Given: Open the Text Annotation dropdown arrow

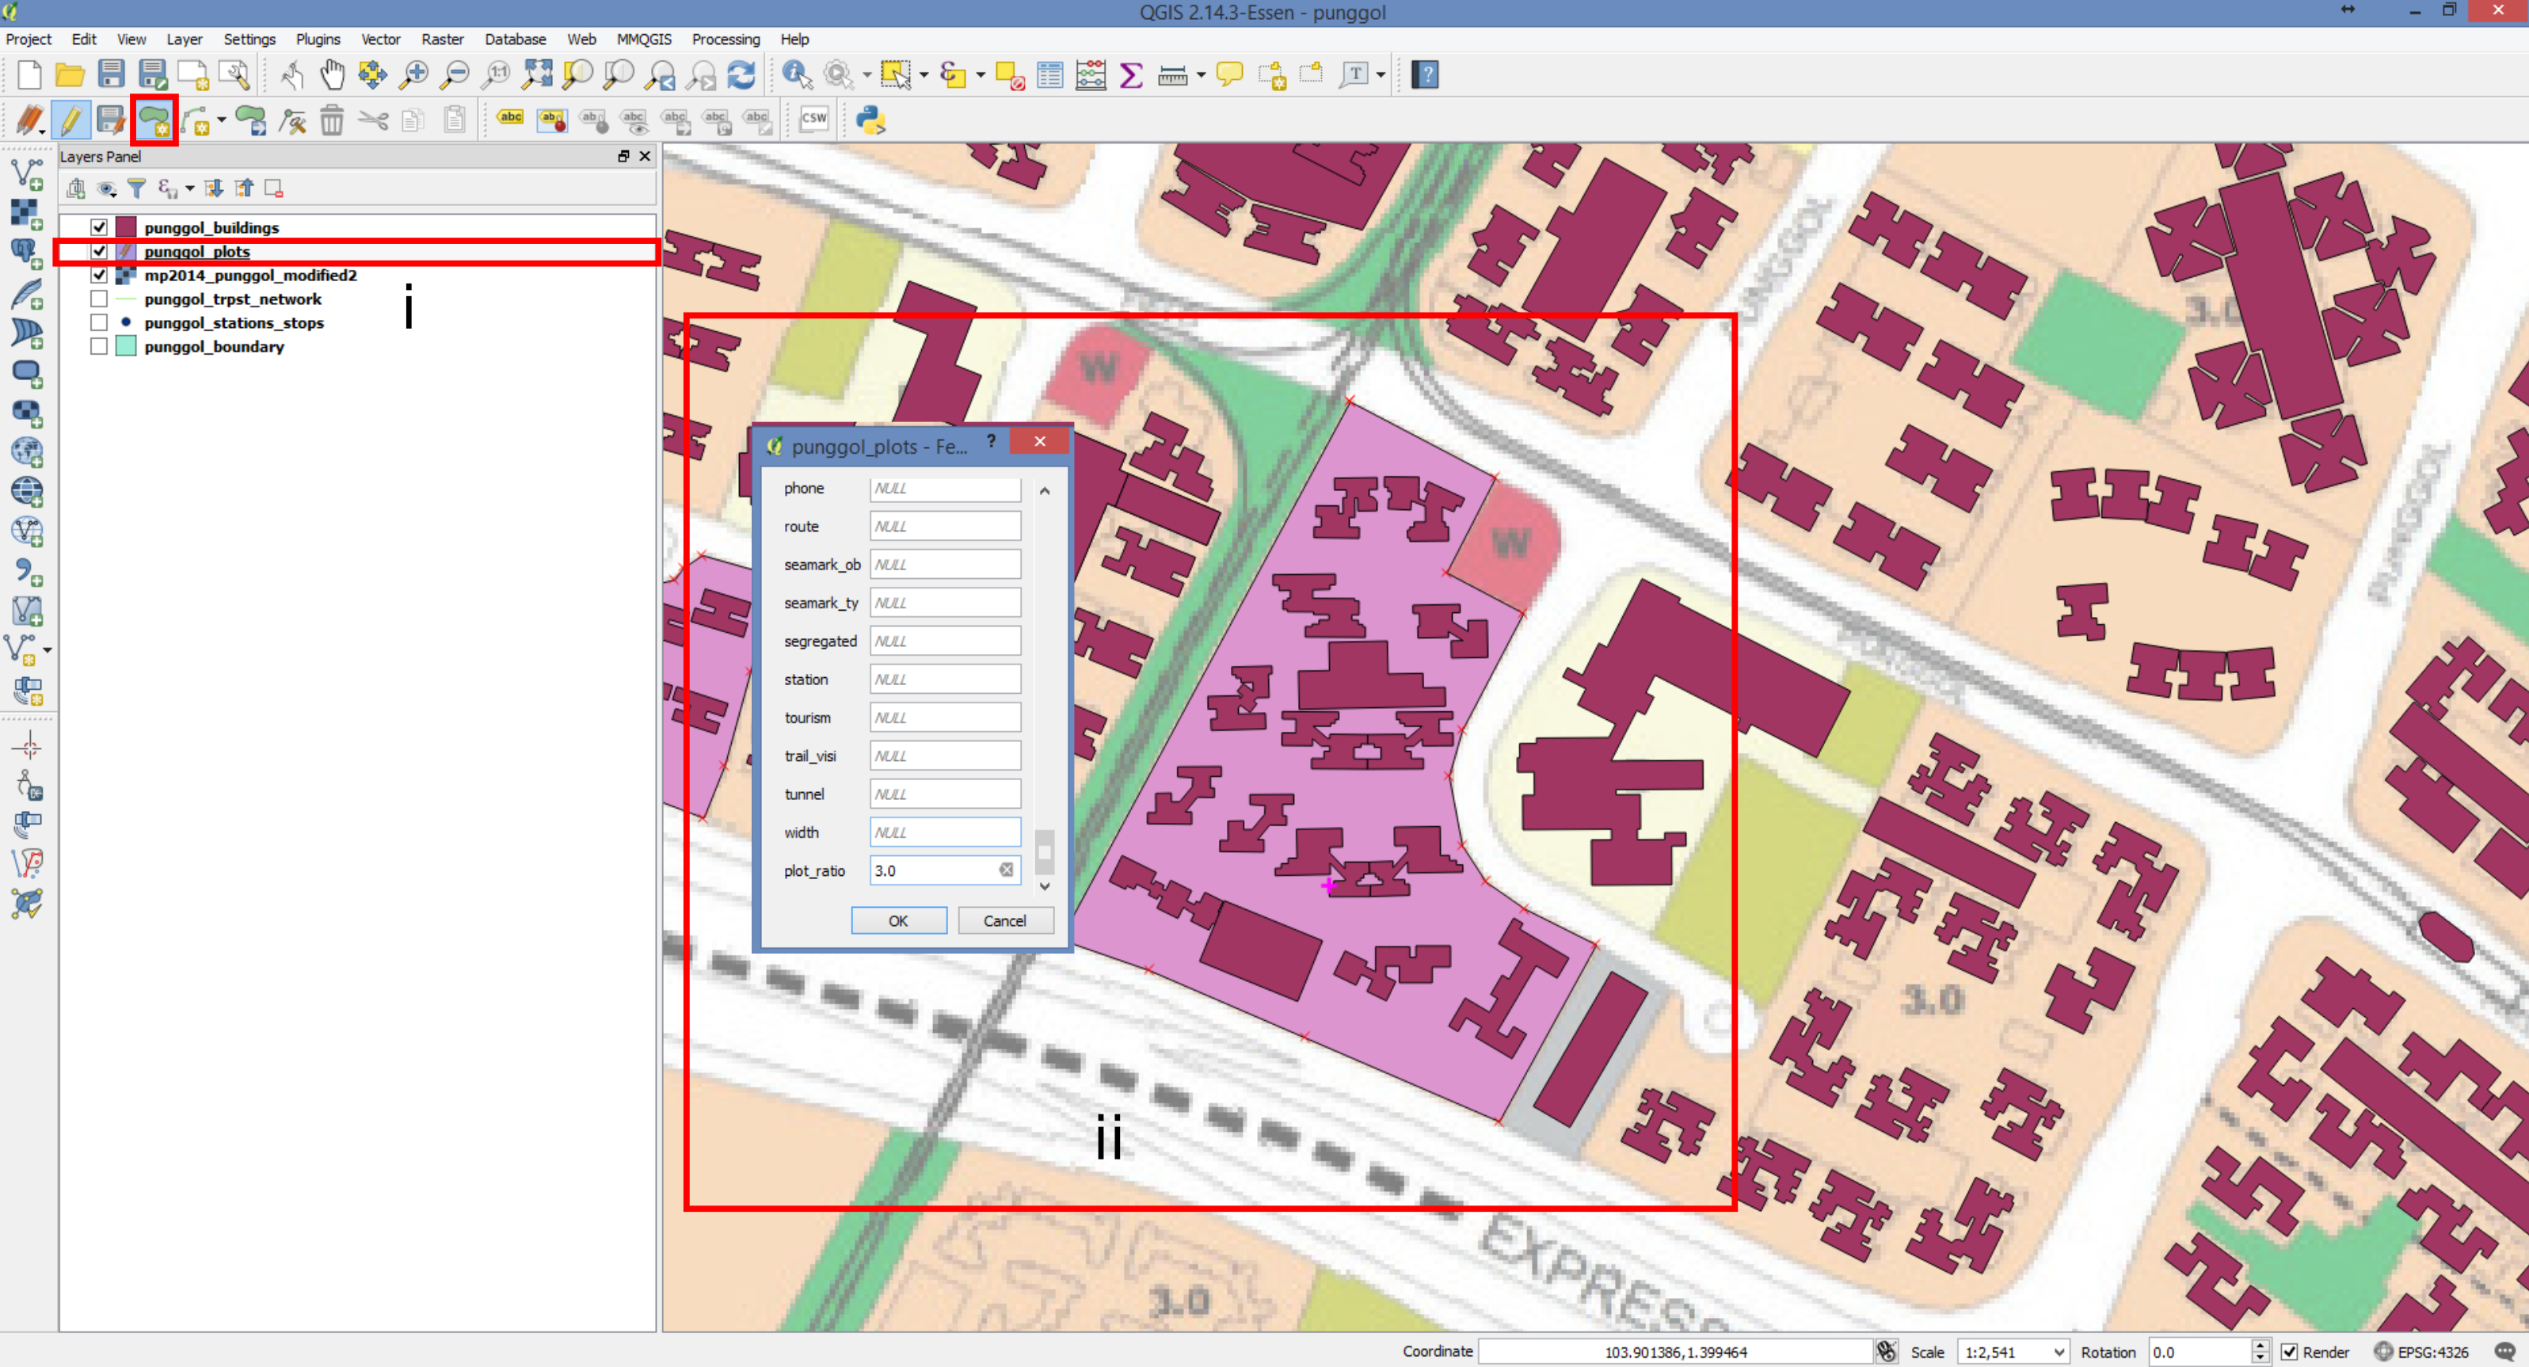Looking at the screenshot, I should (x=1381, y=74).
